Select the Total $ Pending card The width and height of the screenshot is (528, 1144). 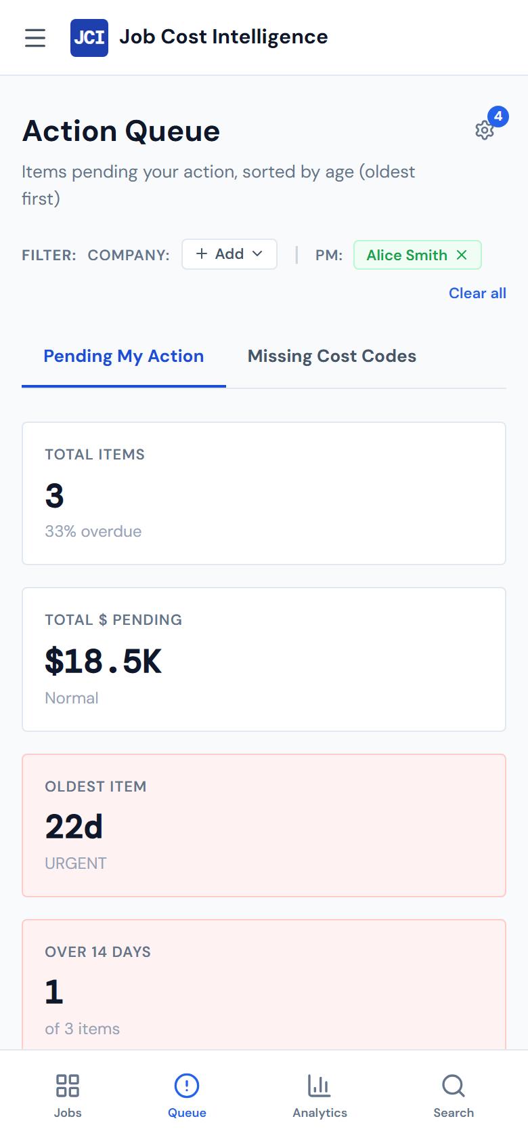[x=263, y=659]
